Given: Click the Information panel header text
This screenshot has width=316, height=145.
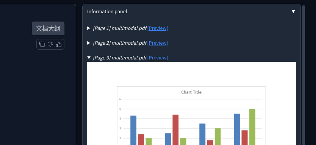Looking at the screenshot, I should click(107, 12).
